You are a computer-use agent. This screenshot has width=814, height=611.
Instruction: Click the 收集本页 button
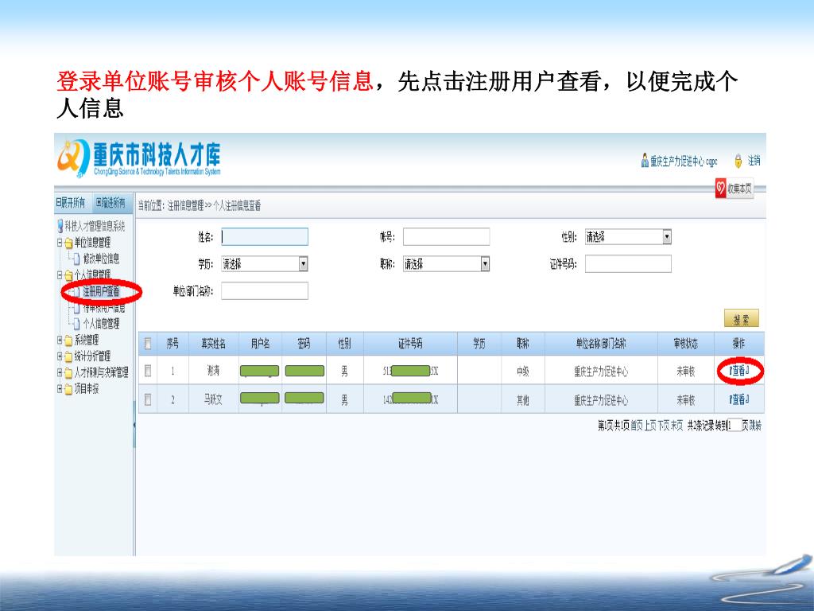coord(734,189)
